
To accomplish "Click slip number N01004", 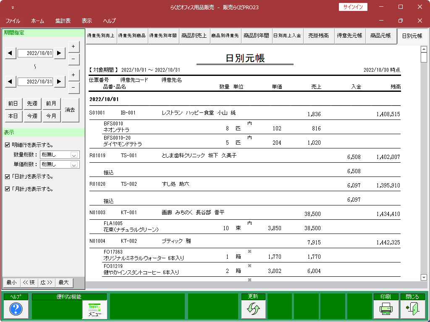I will (97, 241).
